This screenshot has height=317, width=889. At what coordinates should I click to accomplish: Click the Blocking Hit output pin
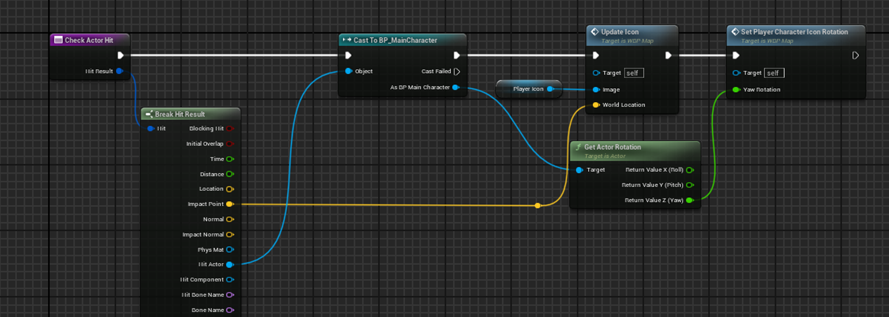[229, 129]
